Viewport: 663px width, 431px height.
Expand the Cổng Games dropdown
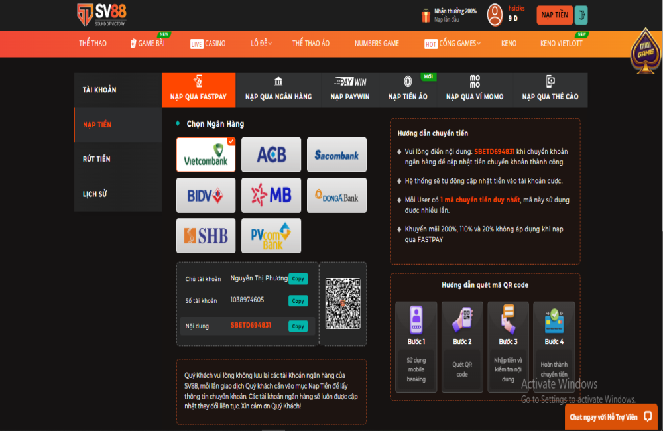pos(452,44)
